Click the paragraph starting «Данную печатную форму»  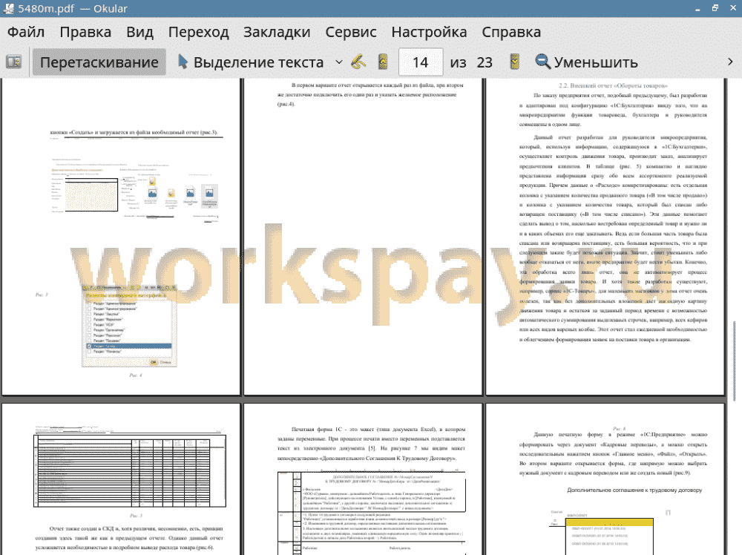[x=614, y=453]
